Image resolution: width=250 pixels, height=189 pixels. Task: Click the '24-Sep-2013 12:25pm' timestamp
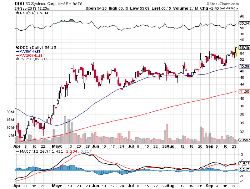click(x=33, y=9)
